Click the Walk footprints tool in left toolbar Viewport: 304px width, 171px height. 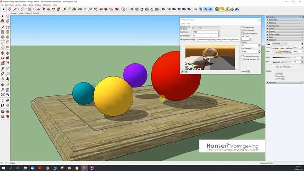click(3, 105)
